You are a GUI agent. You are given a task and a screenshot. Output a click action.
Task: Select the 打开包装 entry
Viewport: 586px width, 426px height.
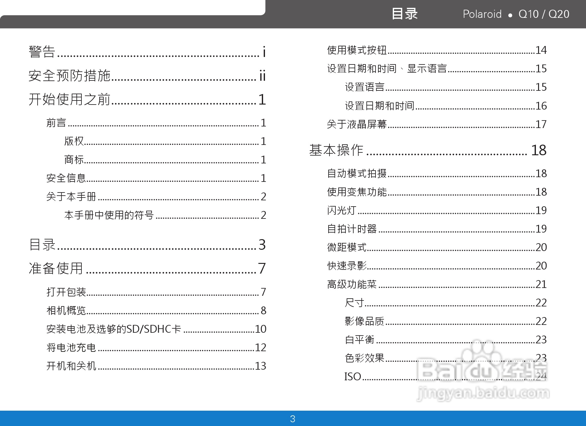156,292
